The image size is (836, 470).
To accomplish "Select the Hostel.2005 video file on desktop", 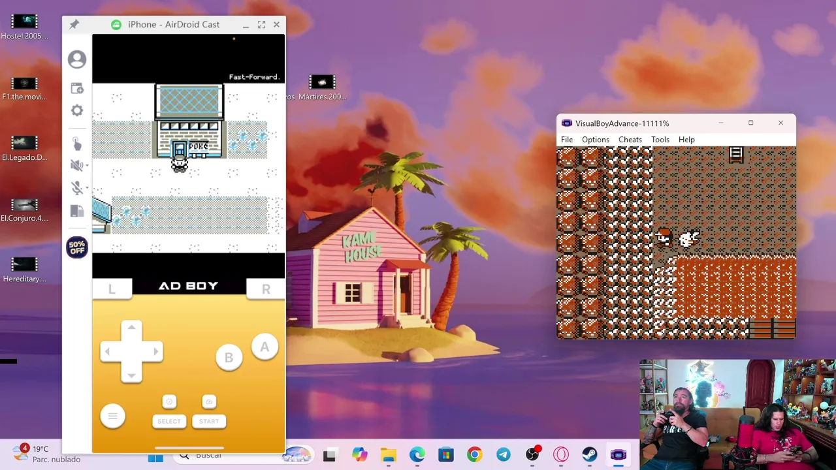I will (25, 27).
